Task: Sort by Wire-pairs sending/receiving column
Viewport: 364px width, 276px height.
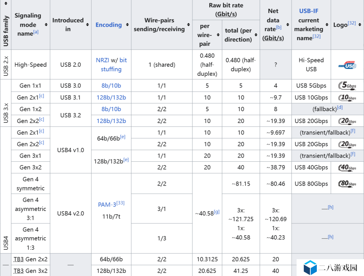Action: (x=188, y=25)
